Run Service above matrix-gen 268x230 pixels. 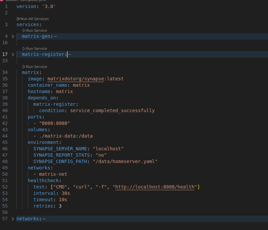[37, 30]
